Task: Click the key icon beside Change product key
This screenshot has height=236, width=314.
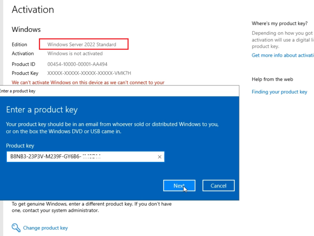Action: pos(16,228)
